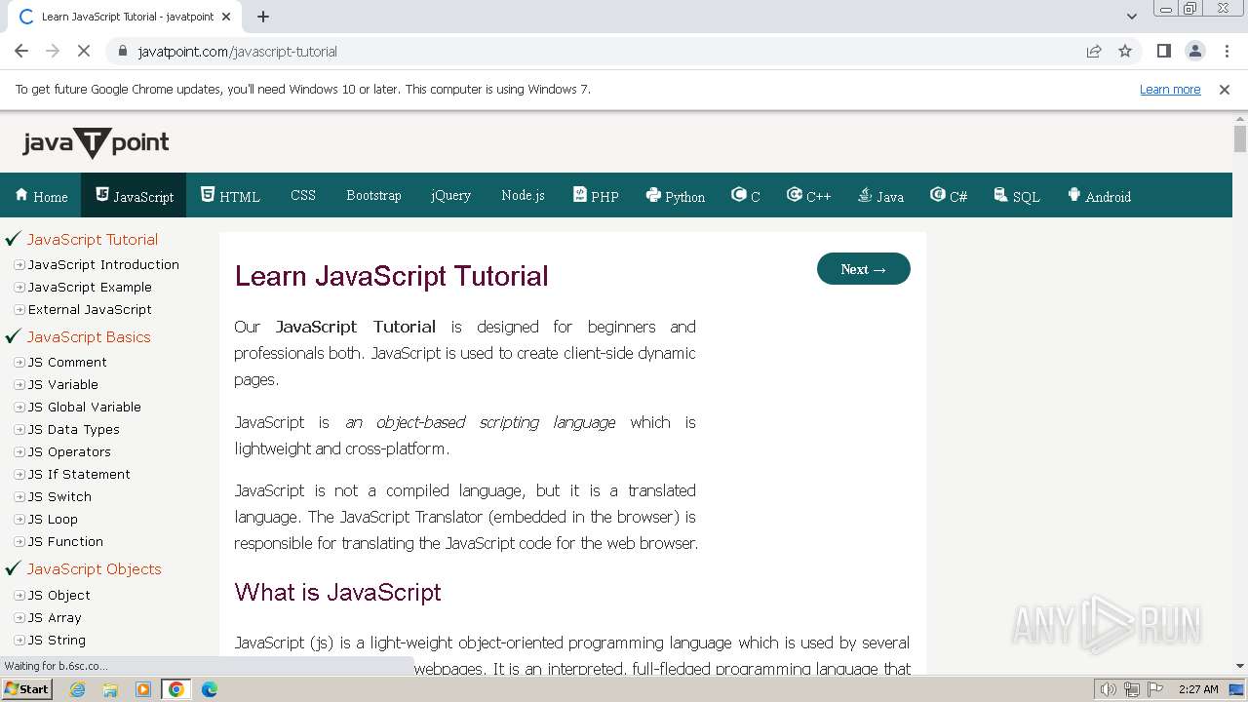Open Internet Explorer from the taskbar
The height and width of the screenshot is (702, 1248).
tap(78, 689)
